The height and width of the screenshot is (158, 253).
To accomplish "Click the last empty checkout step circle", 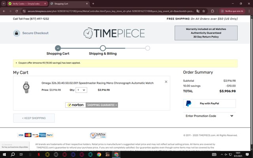I will [x=147, y=48].
